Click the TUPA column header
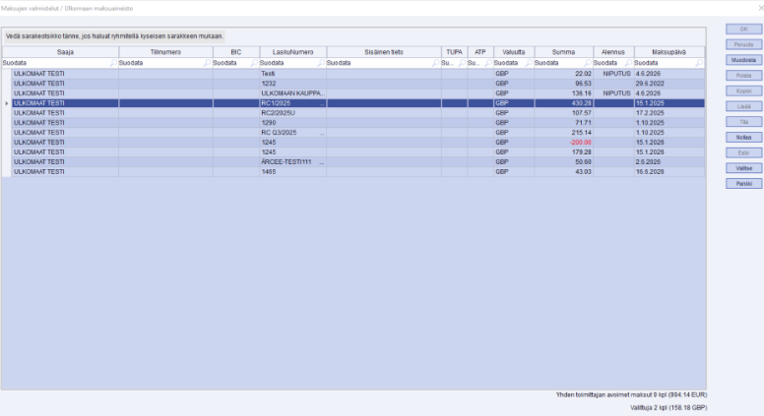 click(x=455, y=52)
